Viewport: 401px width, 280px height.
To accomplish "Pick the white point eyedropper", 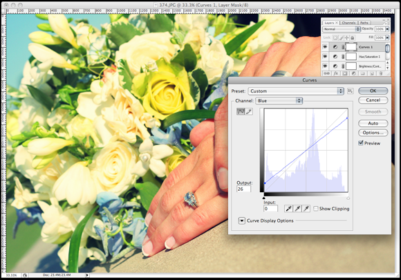I will pos(306,209).
